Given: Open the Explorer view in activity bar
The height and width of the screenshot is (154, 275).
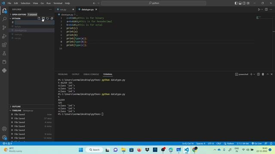Looking at the screenshot, I should point(4,11).
